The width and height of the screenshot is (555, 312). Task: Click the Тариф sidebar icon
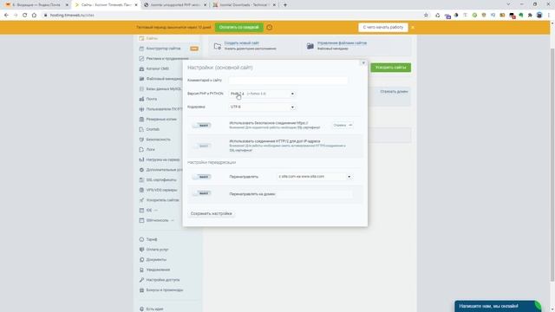[141, 239]
